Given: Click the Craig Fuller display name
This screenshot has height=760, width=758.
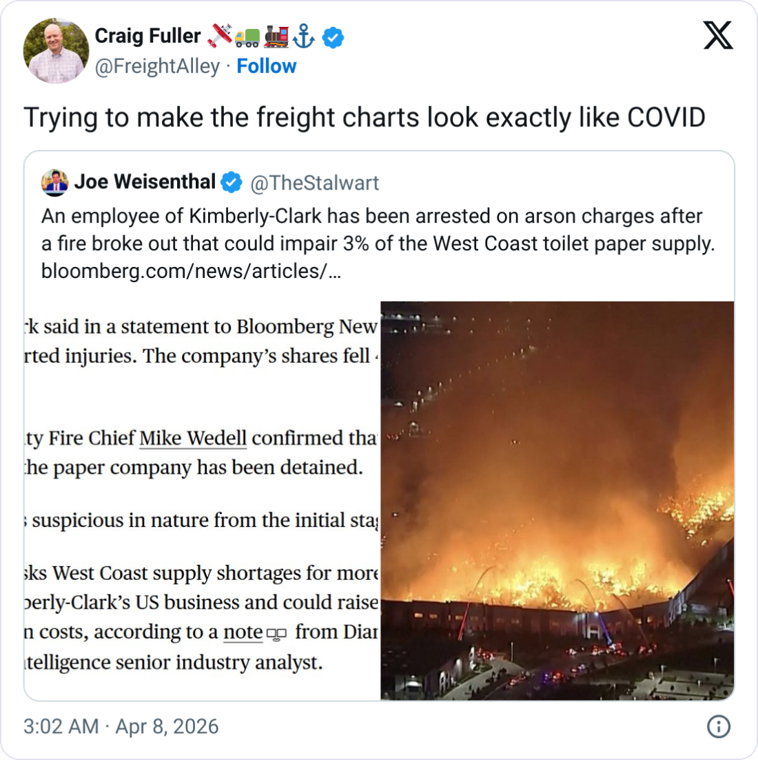Looking at the screenshot, I should [x=147, y=36].
